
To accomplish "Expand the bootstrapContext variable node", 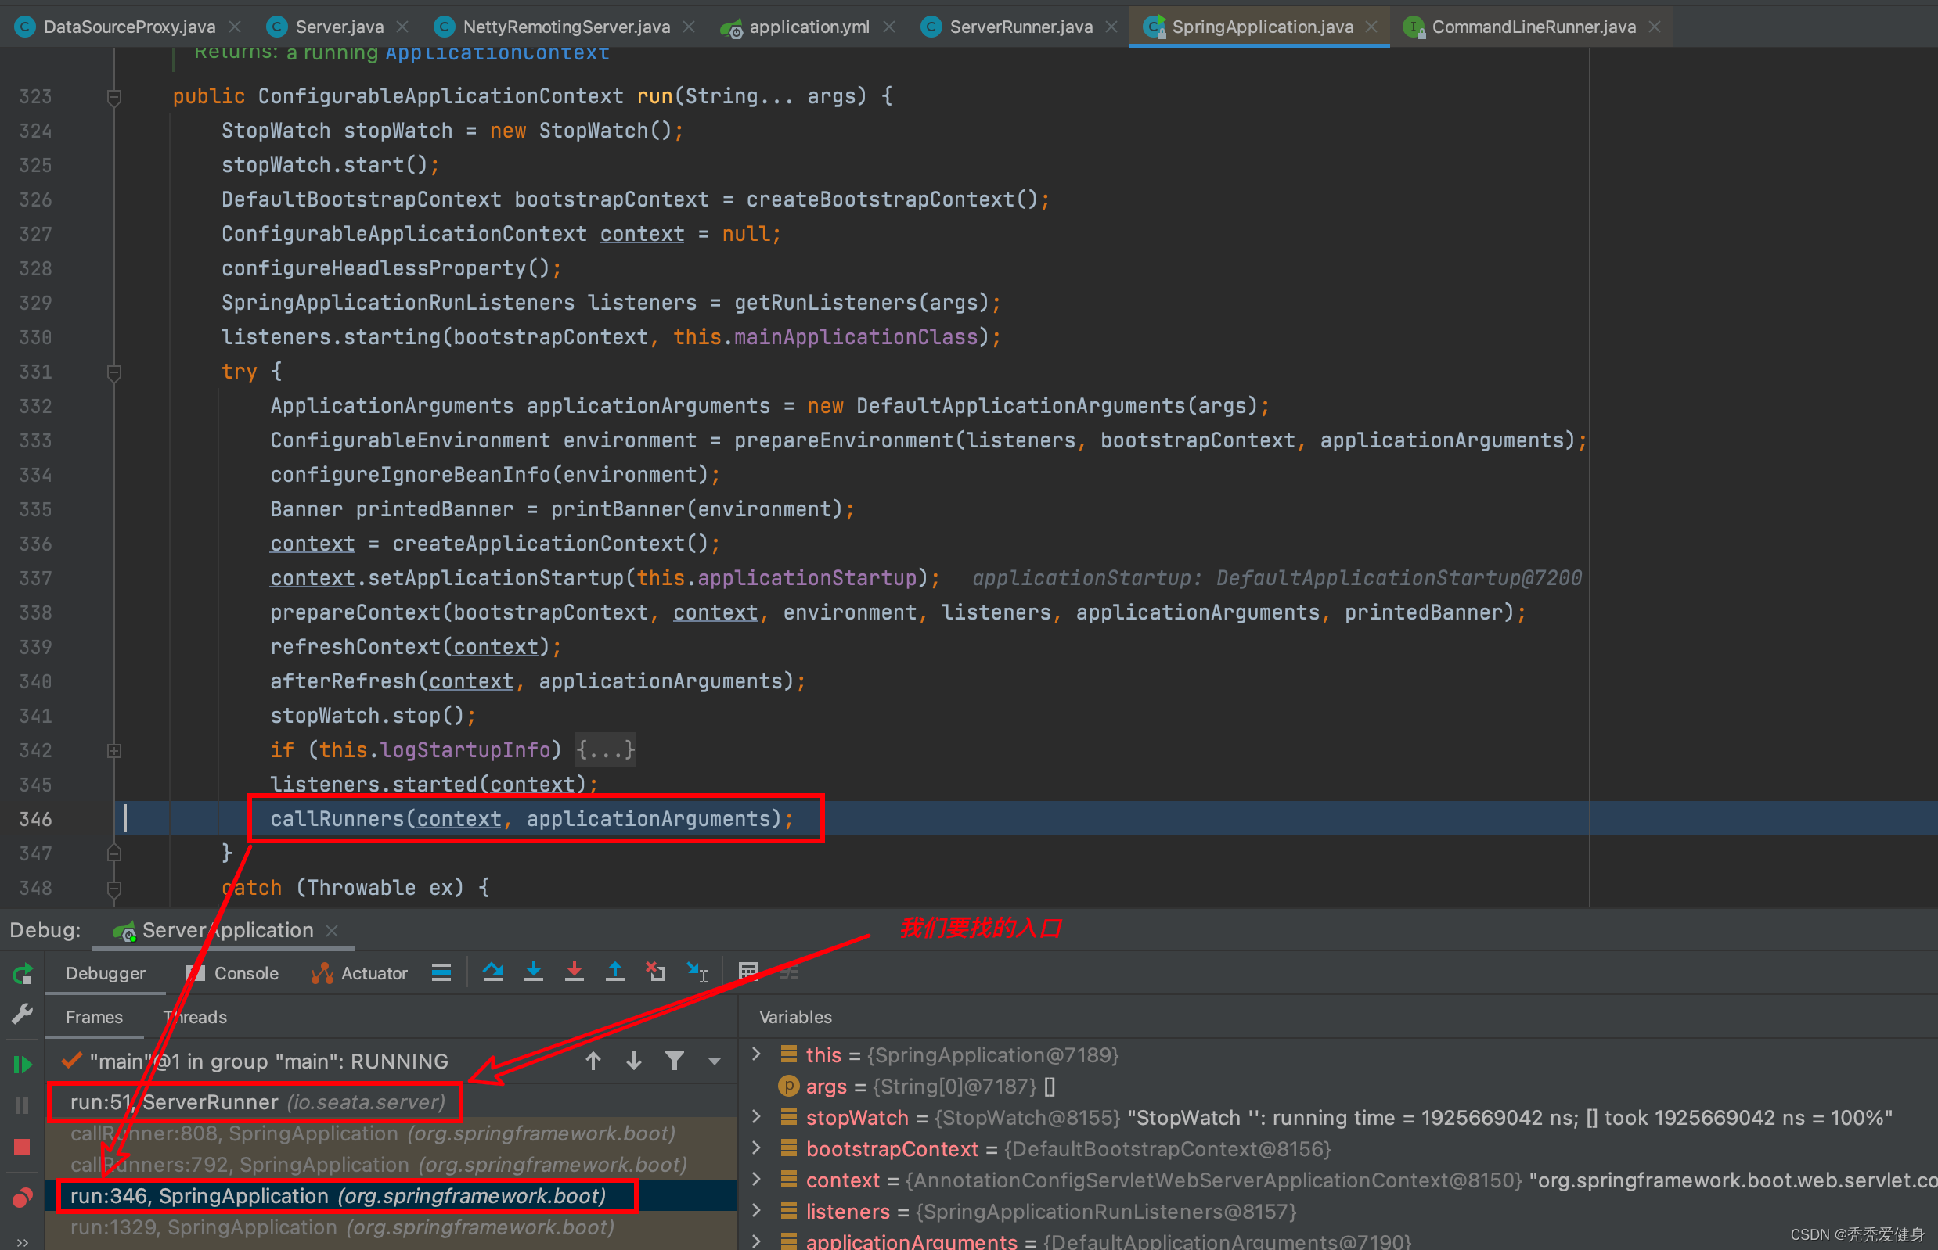I will (757, 1148).
